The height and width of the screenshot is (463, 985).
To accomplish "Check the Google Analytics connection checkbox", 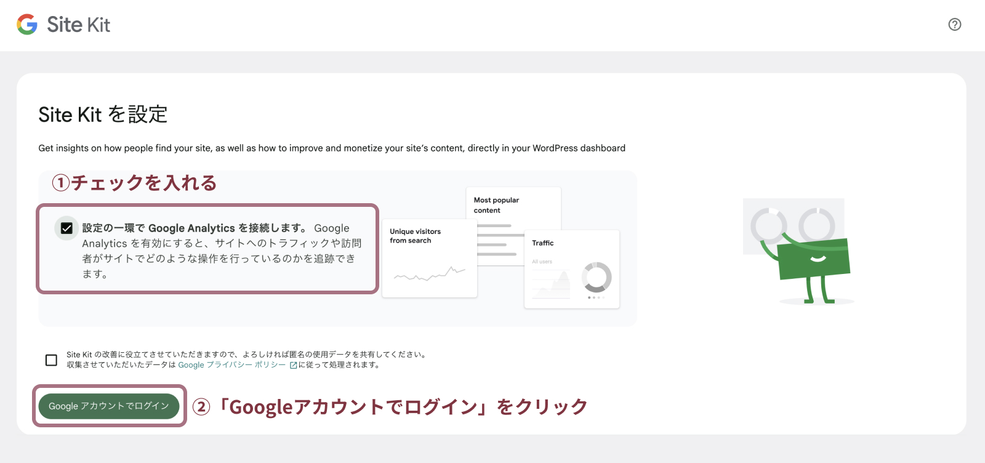I will [66, 228].
